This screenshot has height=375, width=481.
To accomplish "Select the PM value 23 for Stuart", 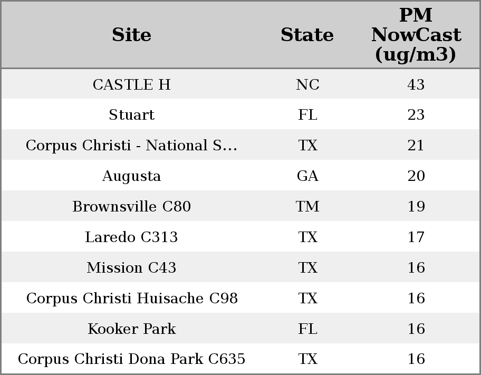I will pyautogui.click(x=416, y=115).
